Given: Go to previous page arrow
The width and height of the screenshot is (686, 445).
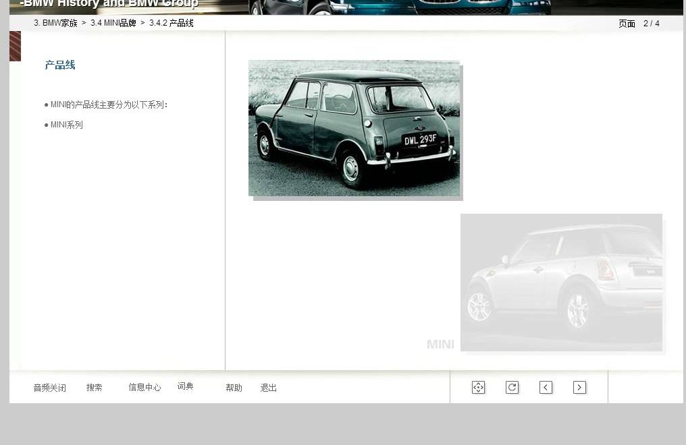Looking at the screenshot, I should 546,388.
